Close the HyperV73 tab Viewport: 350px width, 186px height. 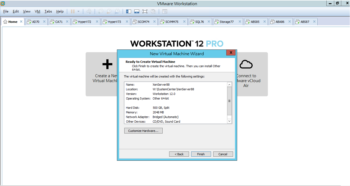tap(127, 22)
